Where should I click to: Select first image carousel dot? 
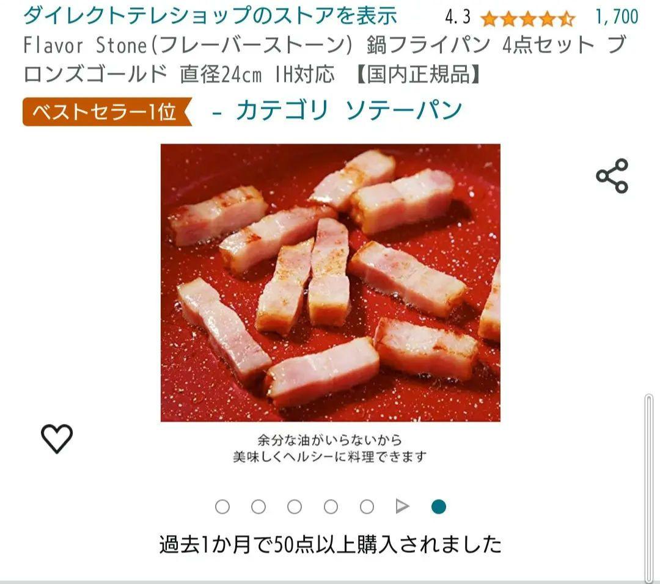[222, 506]
